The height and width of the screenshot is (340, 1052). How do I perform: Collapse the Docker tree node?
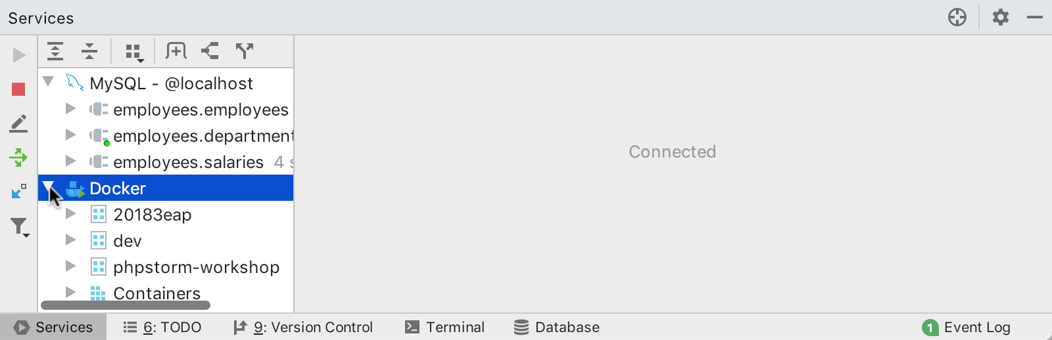48,187
